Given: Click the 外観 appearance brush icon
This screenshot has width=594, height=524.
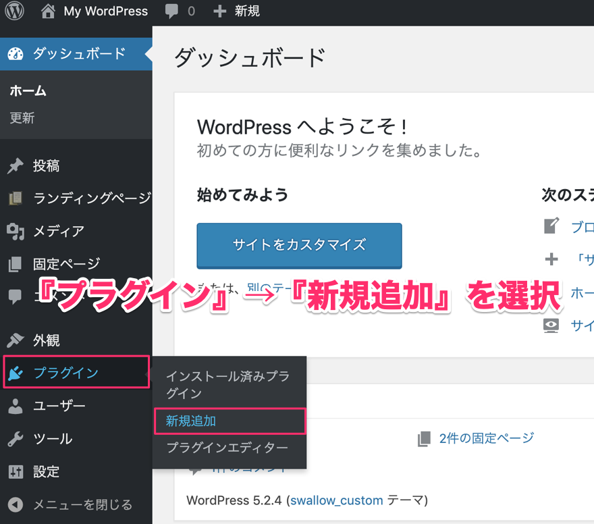Looking at the screenshot, I should (x=16, y=340).
